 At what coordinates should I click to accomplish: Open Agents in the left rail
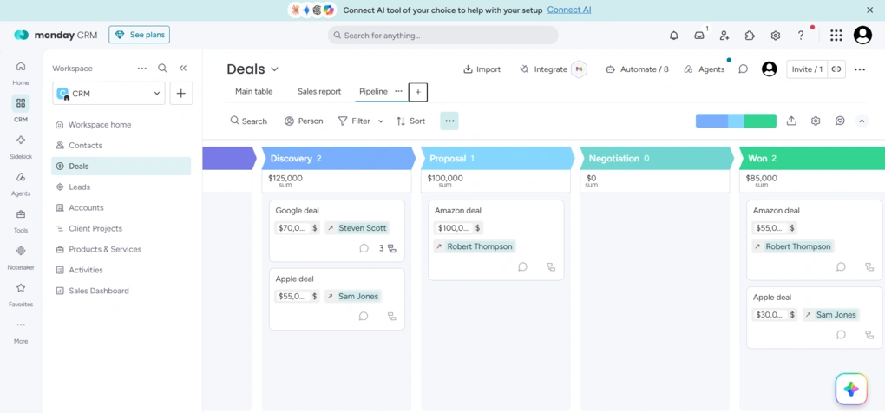coord(21,183)
